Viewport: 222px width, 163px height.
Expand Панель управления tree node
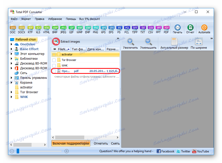[x=11, y=78]
